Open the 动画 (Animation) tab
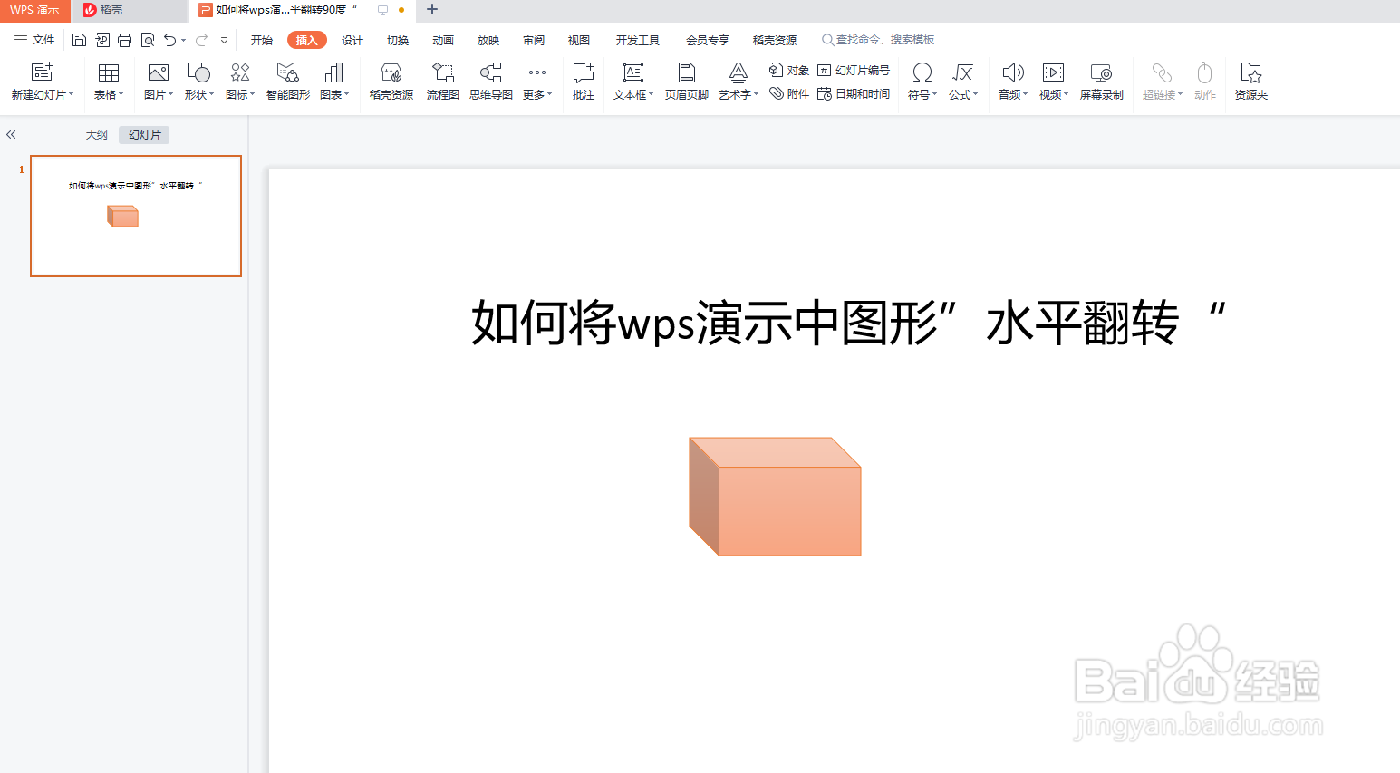 [x=443, y=40]
